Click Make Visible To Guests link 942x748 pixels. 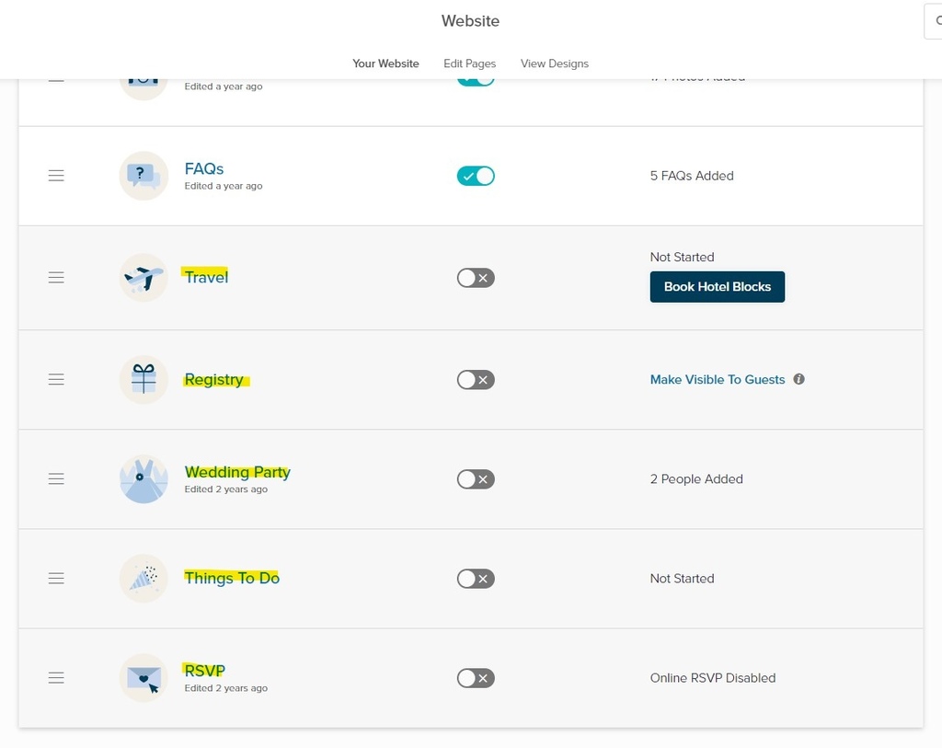click(718, 379)
